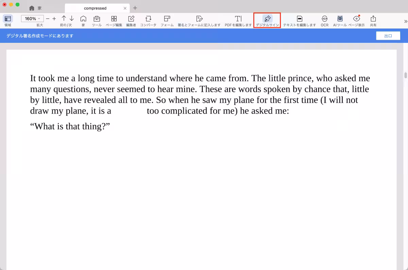This screenshot has width=408, height=270.
Task: Go to next page with down arrow
Action: coord(71,18)
